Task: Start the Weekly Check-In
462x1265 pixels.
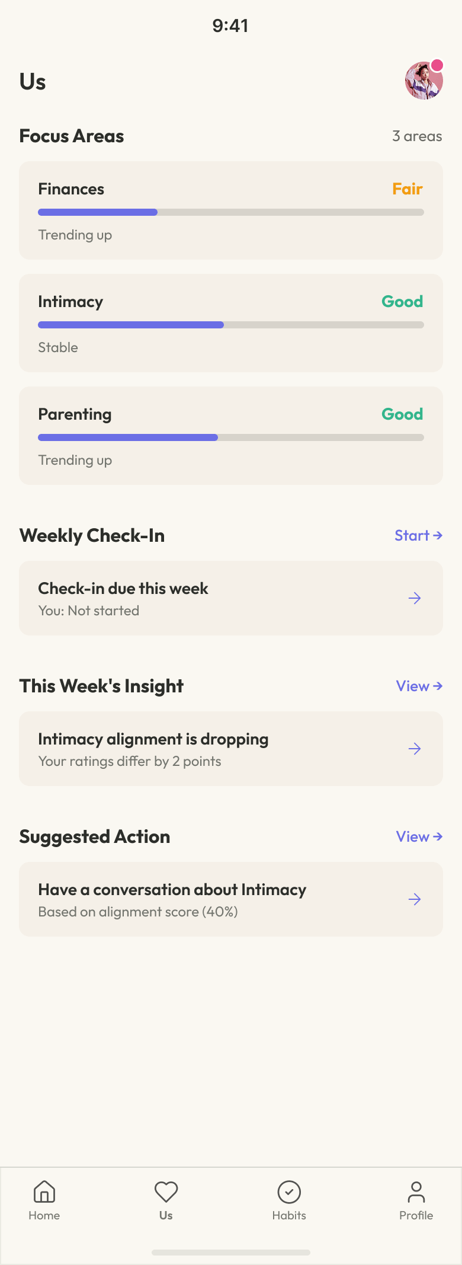Action: tap(418, 535)
